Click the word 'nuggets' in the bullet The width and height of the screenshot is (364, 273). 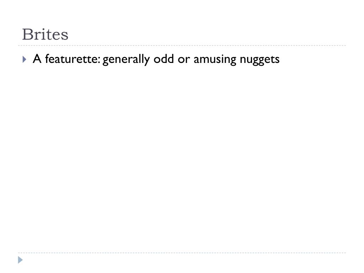(x=259, y=60)
